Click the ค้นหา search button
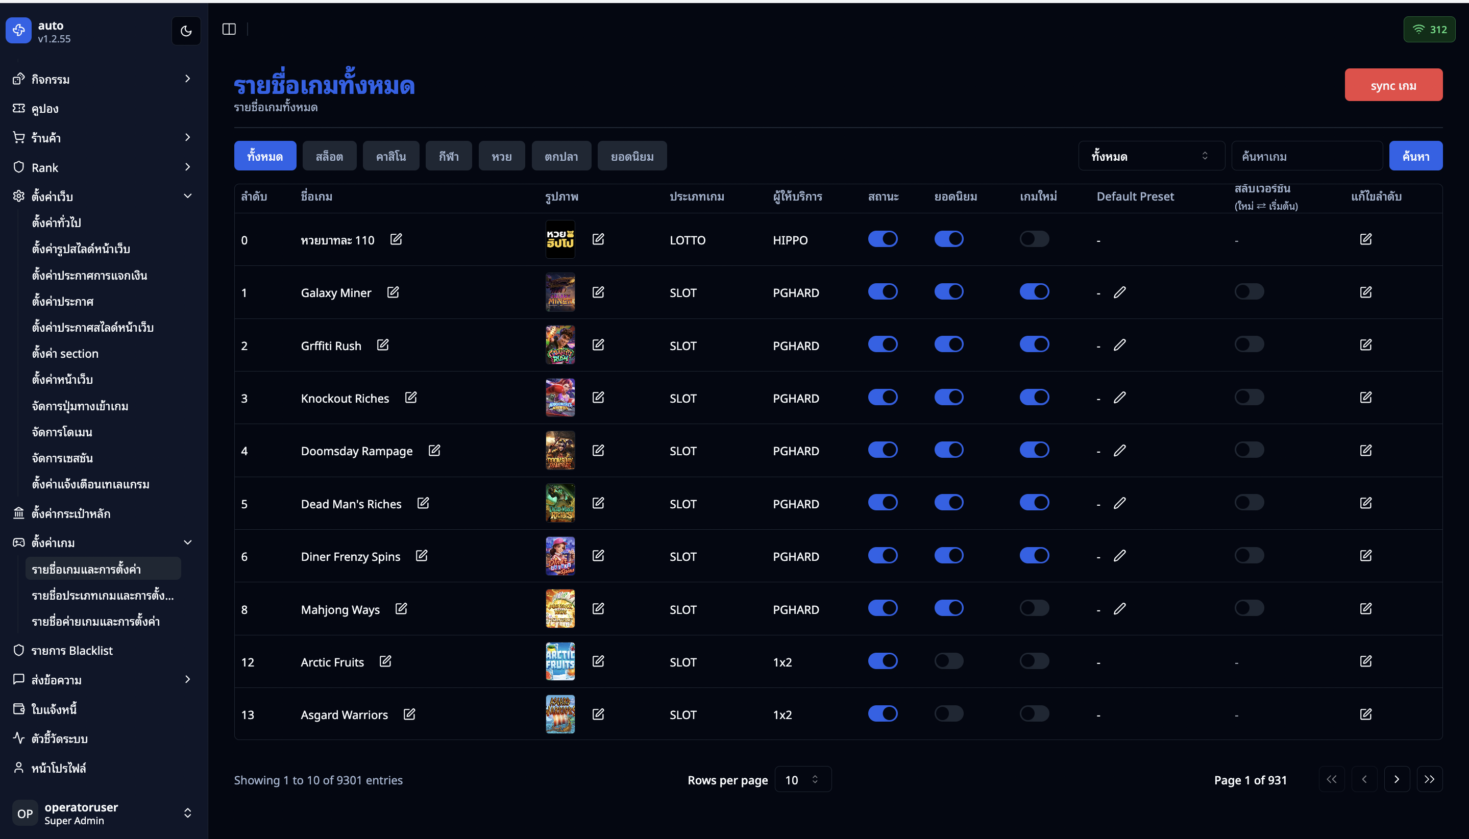 tap(1415, 156)
